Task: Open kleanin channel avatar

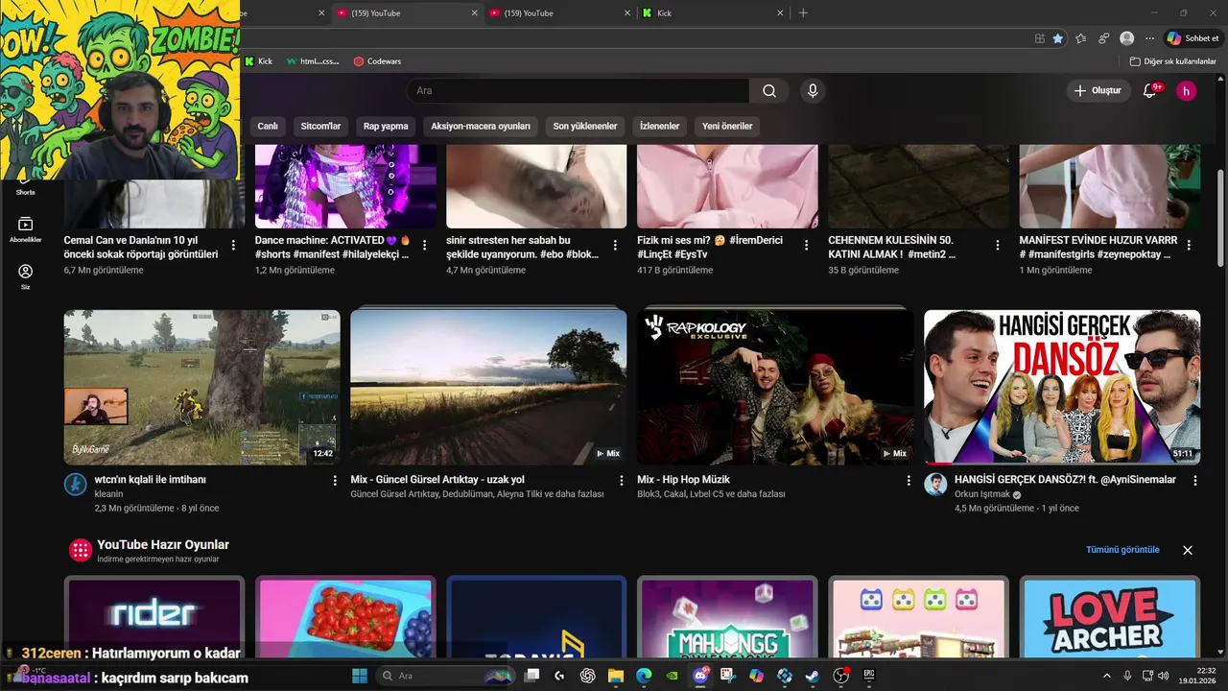Action: [x=76, y=485]
